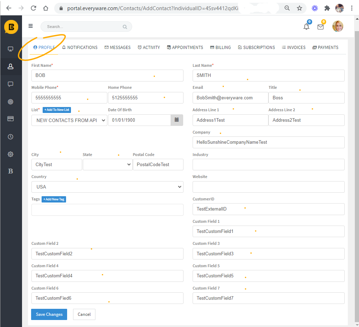The image size is (359, 327).
Task: Open notifications bell icon in header
Action: pos(306,27)
